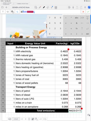Tap keypad digit 5
Screen dimensions: 91x121
(55, 23)
